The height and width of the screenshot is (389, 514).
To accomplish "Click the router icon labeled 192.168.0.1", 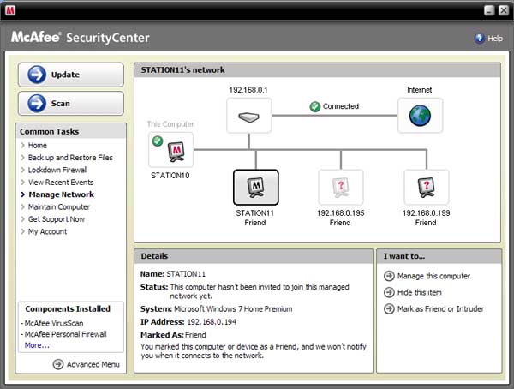I will [x=248, y=116].
